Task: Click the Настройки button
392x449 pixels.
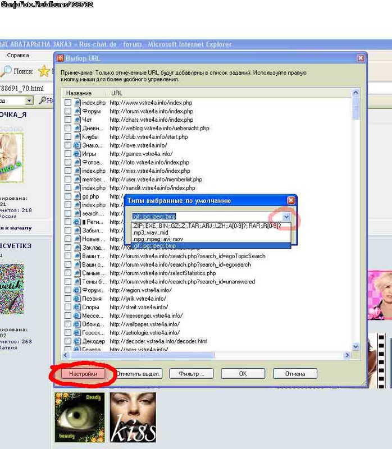Action: (x=83, y=374)
